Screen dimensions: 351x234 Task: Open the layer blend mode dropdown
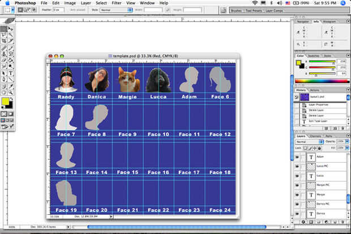click(310, 142)
